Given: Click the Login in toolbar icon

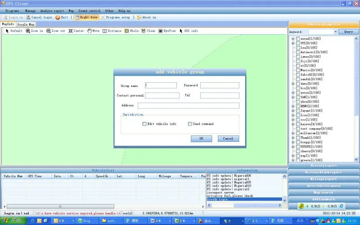Looking at the screenshot, I should [13, 18].
